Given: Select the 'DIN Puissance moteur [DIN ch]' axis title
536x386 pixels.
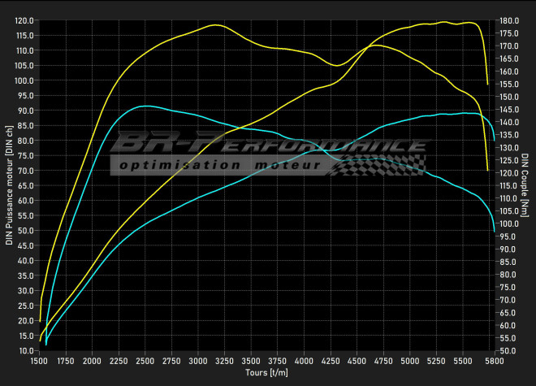Looking at the screenshot, I should (x=9, y=185).
